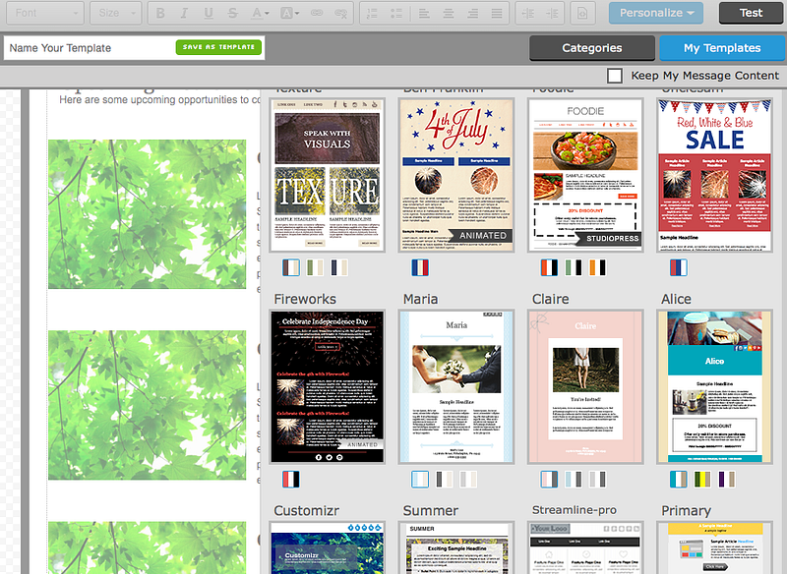787x574 pixels.
Task: Select the Red, White & Blue Sale template
Action: tap(714, 175)
